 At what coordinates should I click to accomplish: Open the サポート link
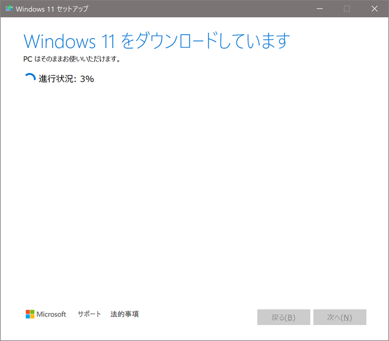pyautogui.click(x=89, y=314)
